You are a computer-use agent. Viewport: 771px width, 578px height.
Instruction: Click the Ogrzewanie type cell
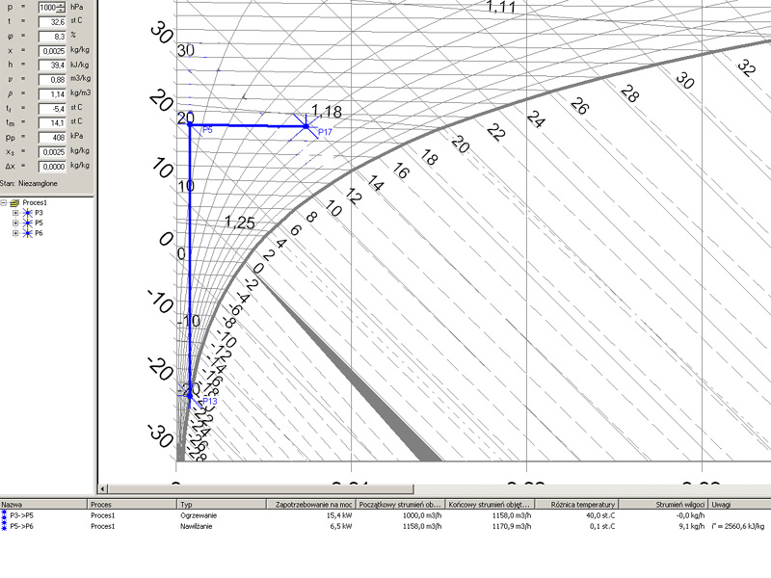[199, 515]
